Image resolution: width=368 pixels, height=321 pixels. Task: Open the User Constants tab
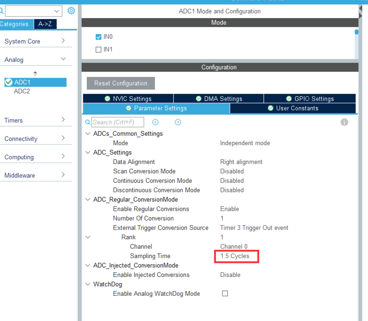point(293,108)
